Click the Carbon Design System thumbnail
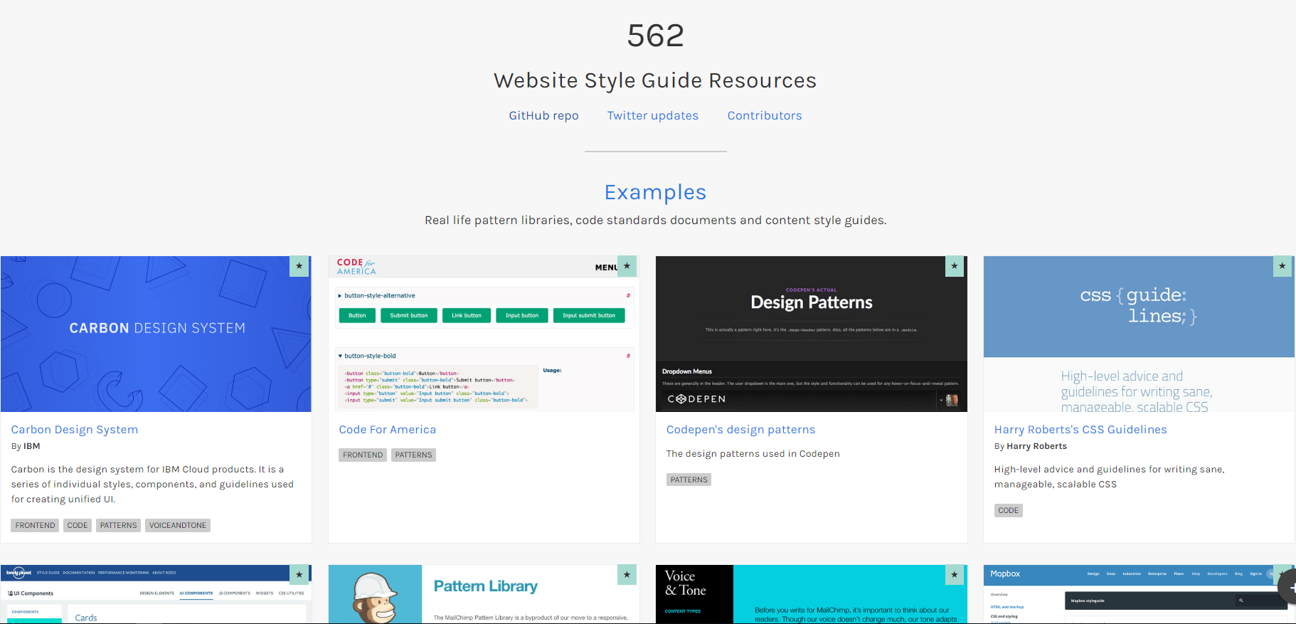Image resolution: width=1296 pixels, height=624 pixels. (156, 334)
